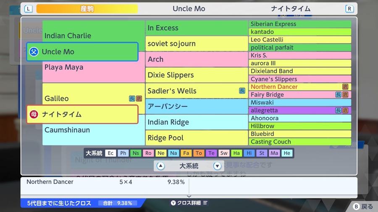Click the Fa lineage swatch
This screenshot has width=378, height=212.
(x=186, y=153)
